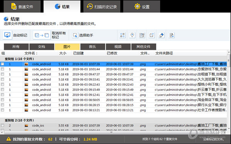
Task: Tick checkbox of row created 08:58:05
Action: point(3,100)
